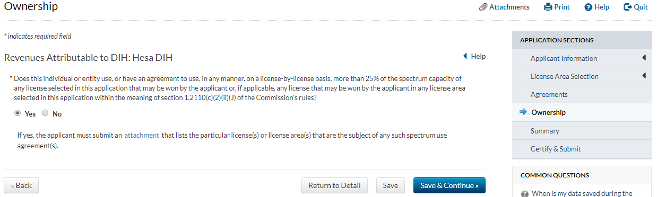Open the Agreements section
This screenshot has width=657, height=197.
point(549,94)
